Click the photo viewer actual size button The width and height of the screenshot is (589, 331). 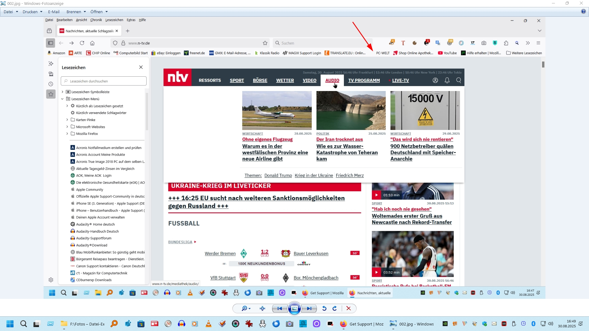point(262,308)
